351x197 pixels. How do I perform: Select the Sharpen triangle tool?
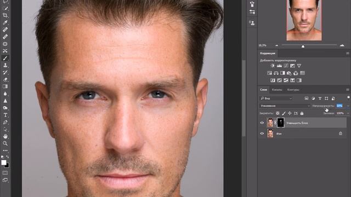[5, 101]
